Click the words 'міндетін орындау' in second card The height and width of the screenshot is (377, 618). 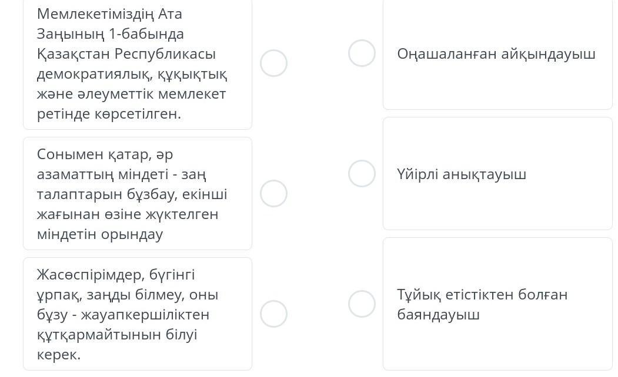tap(99, 234)
